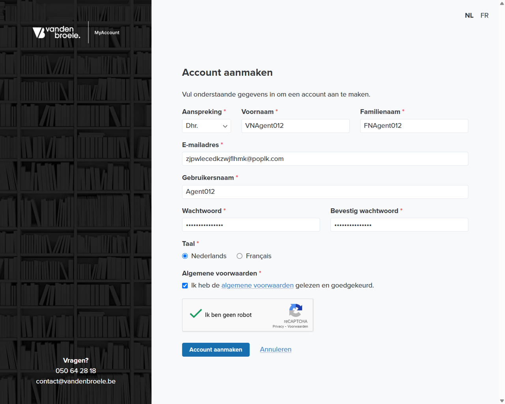Click the Voornaam input field
The height and width of the screenshot is (404, 505).
tap(296, 126)
